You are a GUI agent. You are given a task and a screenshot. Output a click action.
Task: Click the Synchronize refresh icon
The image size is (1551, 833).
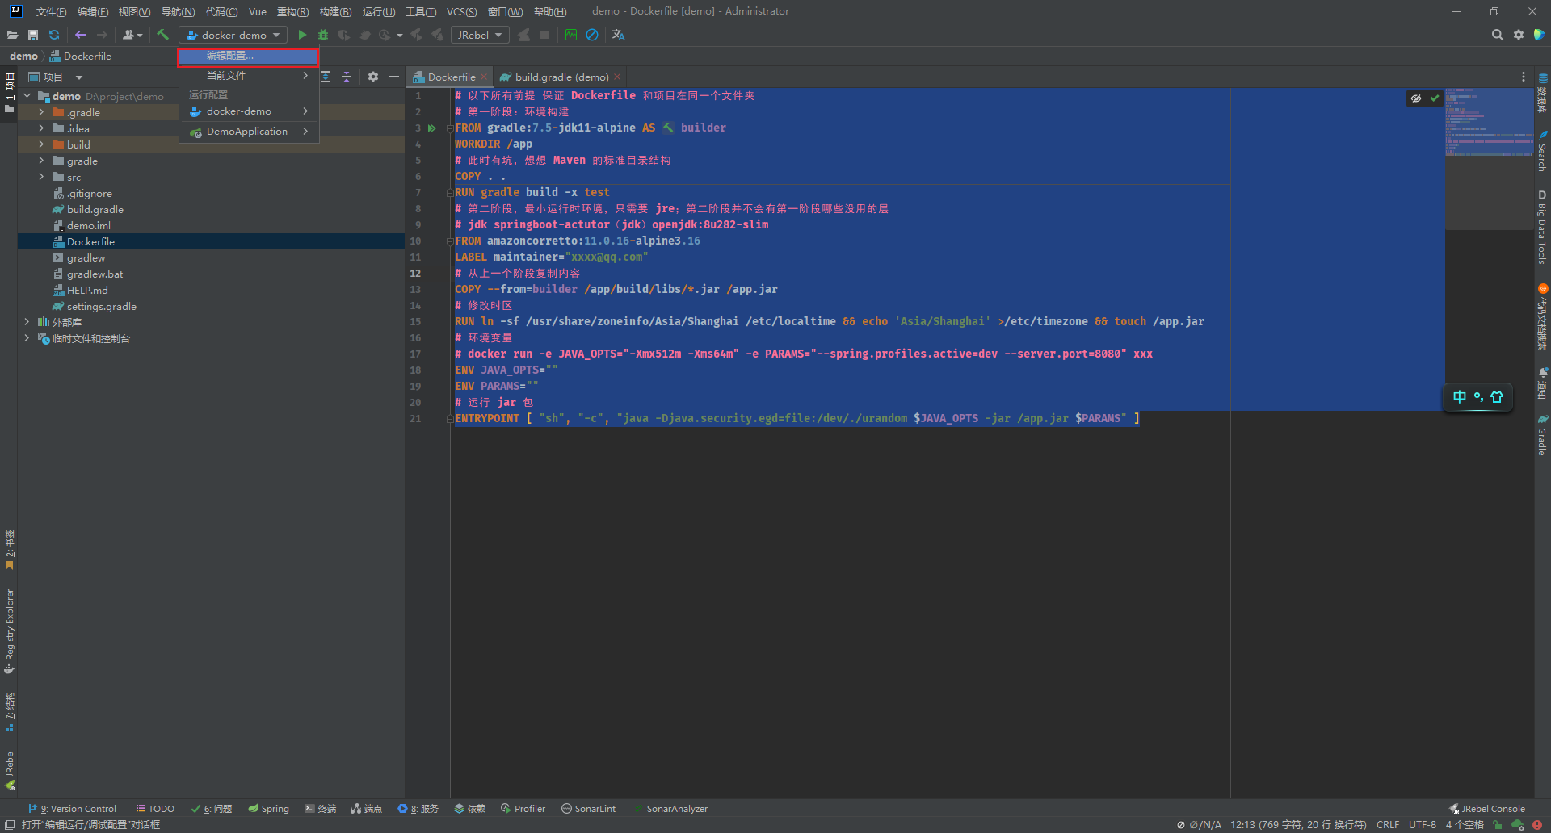(54, 35)
